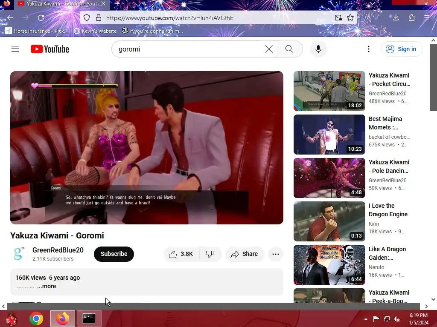
Task: Click the video player to pause
Action: point(147,148)
